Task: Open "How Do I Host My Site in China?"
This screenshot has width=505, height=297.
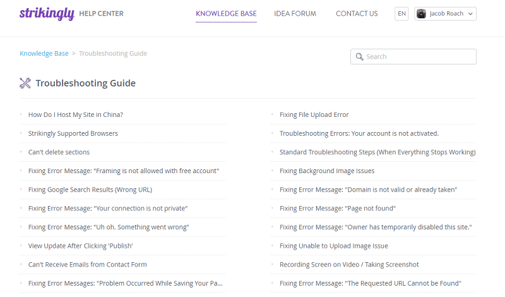Action: 76,114
